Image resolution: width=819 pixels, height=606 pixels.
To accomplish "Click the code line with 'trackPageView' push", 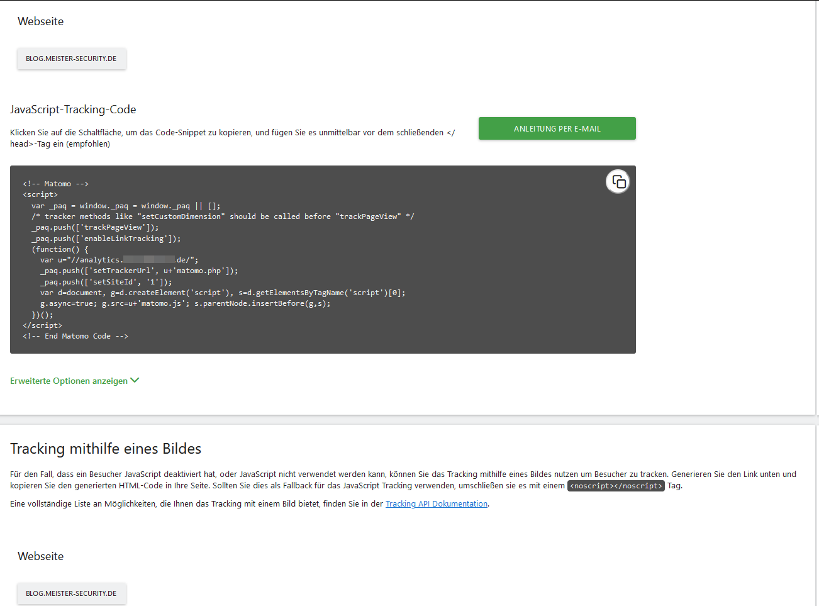I will 95,228.
